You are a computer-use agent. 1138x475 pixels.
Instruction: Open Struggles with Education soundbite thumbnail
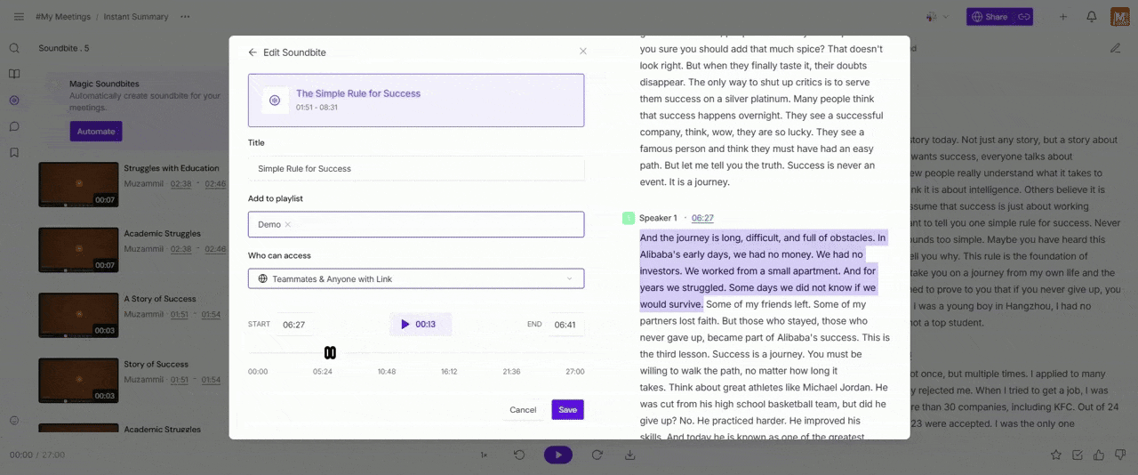click(78, 184)
